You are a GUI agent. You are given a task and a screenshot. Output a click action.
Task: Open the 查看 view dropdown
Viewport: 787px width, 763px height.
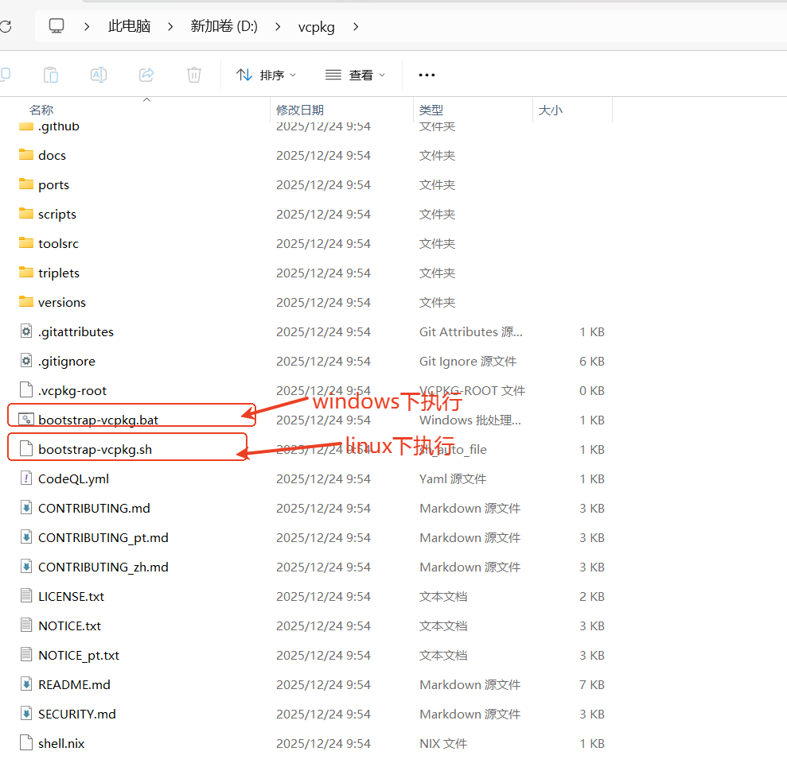(355, 76)
